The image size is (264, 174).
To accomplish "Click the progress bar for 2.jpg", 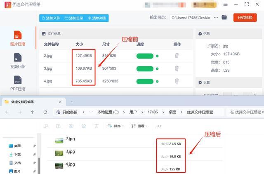I will click(x=145, y=56).
